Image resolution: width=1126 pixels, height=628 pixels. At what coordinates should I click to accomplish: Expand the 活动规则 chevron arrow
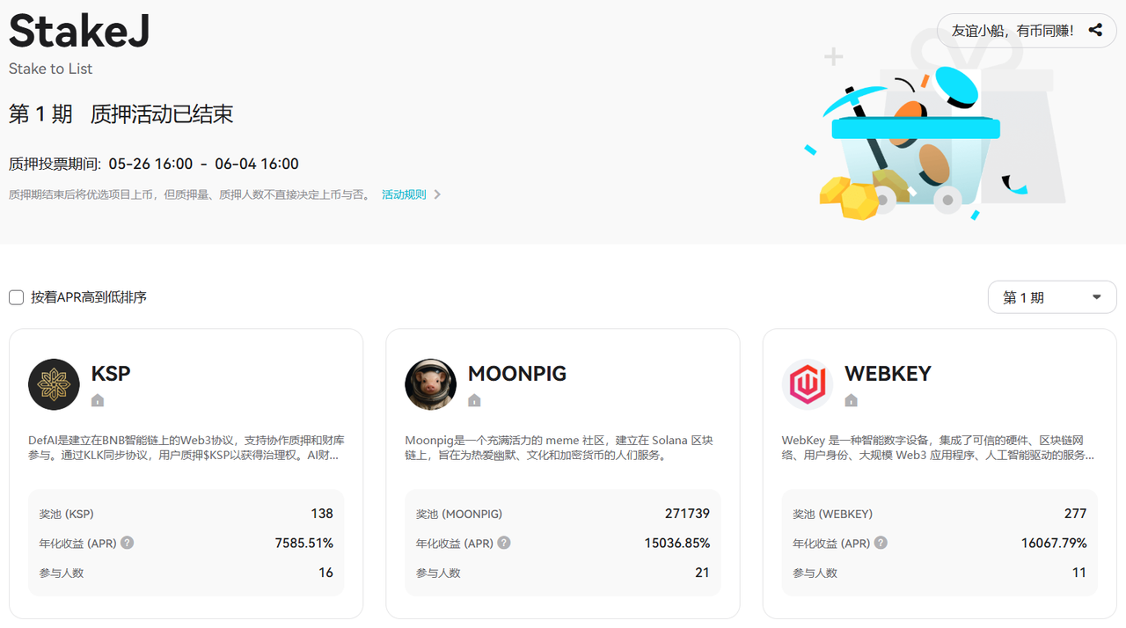click(437, 194)
